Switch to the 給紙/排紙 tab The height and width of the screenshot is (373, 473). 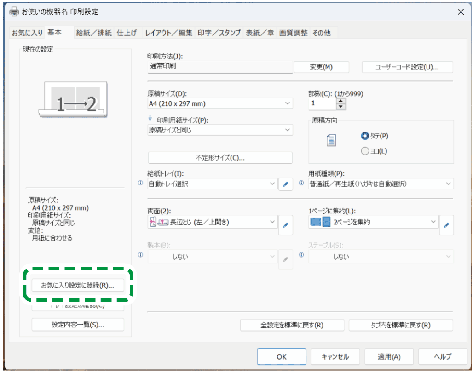[x=94, y=33]
